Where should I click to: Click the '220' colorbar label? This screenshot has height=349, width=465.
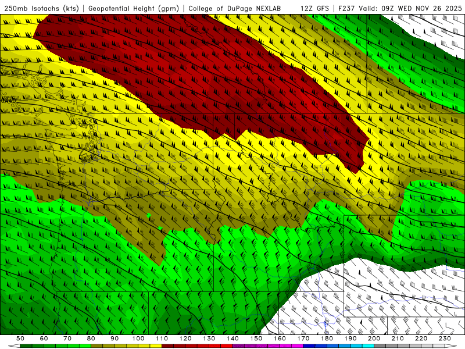(421, 339)
